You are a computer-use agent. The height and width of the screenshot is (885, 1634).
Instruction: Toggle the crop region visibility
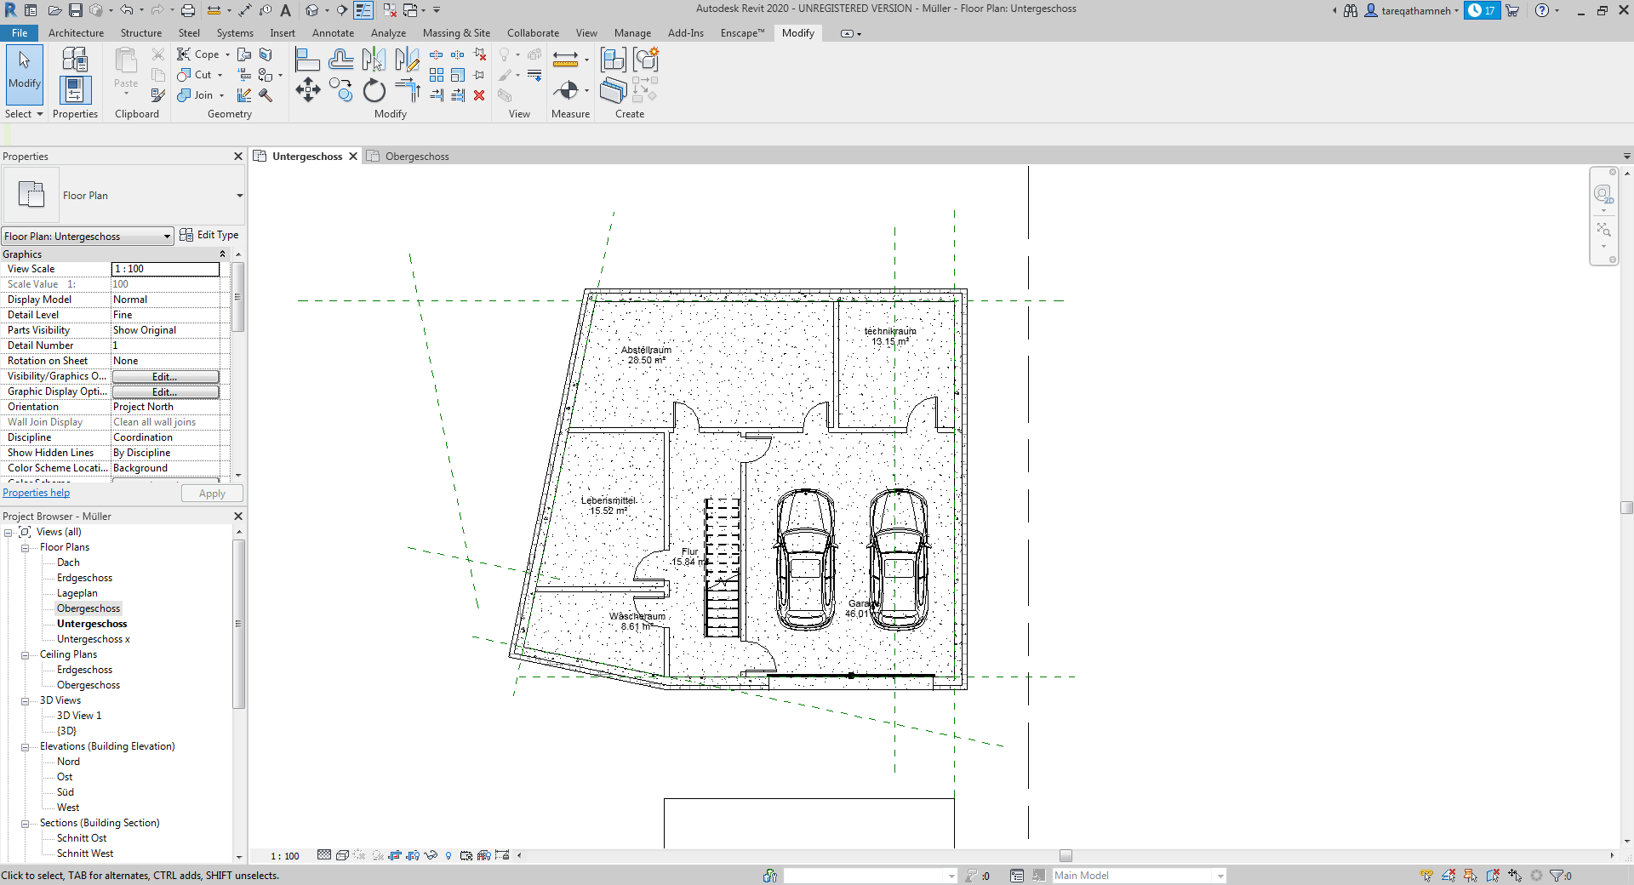pos(414,856)
